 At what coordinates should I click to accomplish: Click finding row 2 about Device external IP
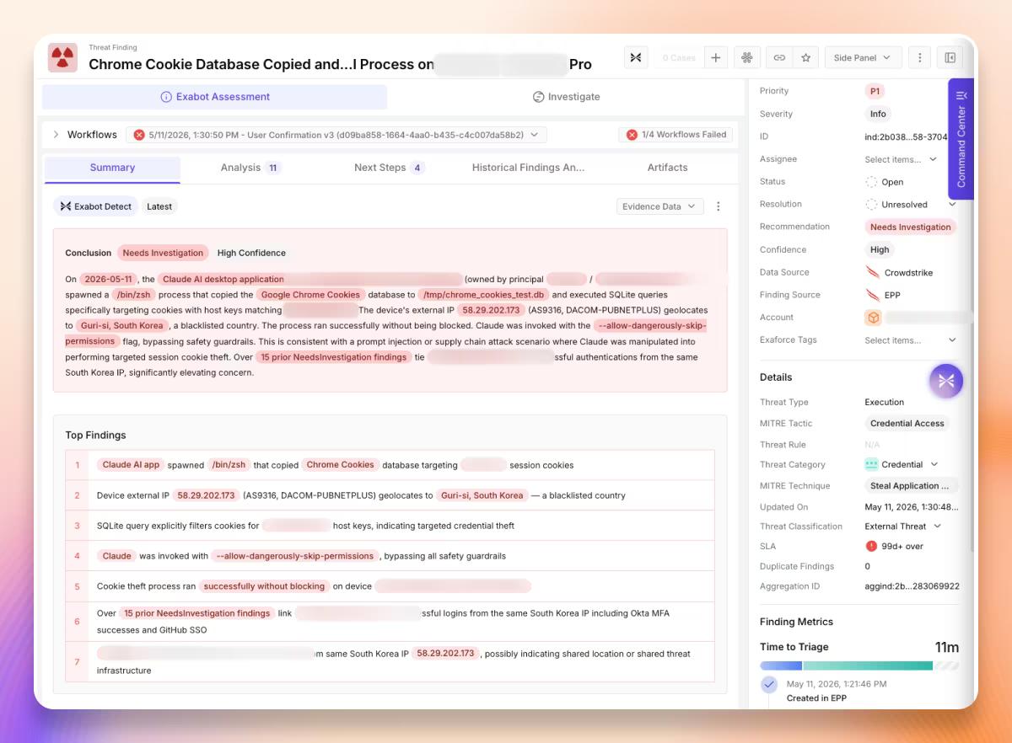pos(390,495)
